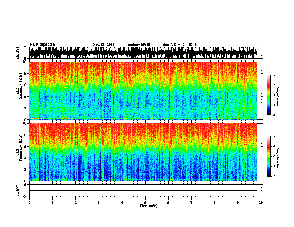Viewport: 294px width, 227px height.
Task: Click the "ch.1(V)" waveform axis label
Action: [18, 53]
